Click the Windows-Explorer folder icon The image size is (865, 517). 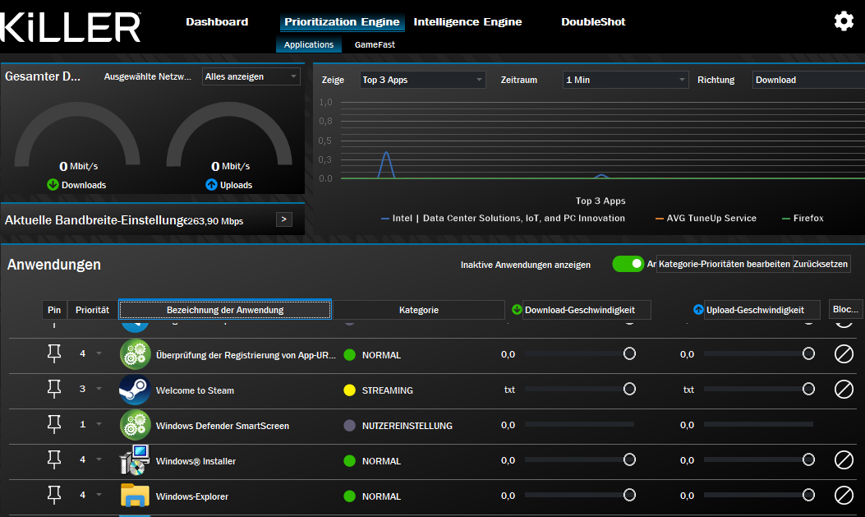pos(135,496)
